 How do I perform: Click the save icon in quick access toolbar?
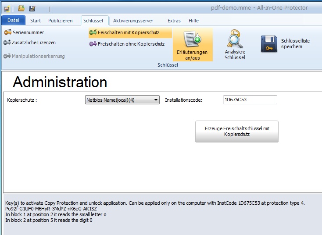32,8
